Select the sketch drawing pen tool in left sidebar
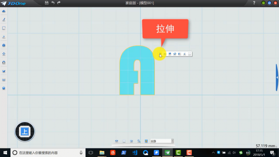Screen dimensions: 279x157 (x=4, y=20)
